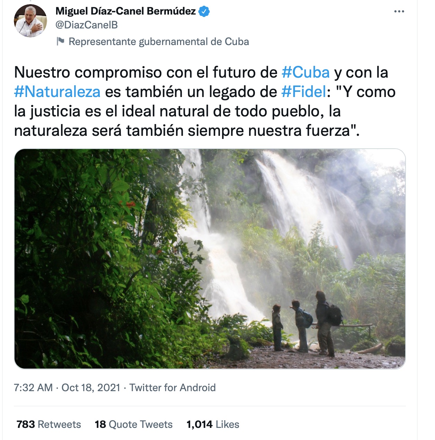Click the 1,014 likes count number
The width and height of the screenshot is (435, 440).
click(199, 424)
